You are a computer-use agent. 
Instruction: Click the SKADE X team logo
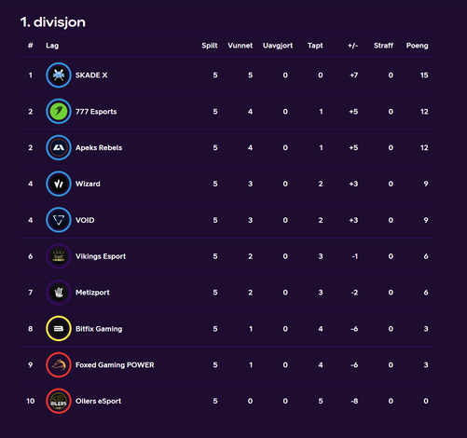59,75
